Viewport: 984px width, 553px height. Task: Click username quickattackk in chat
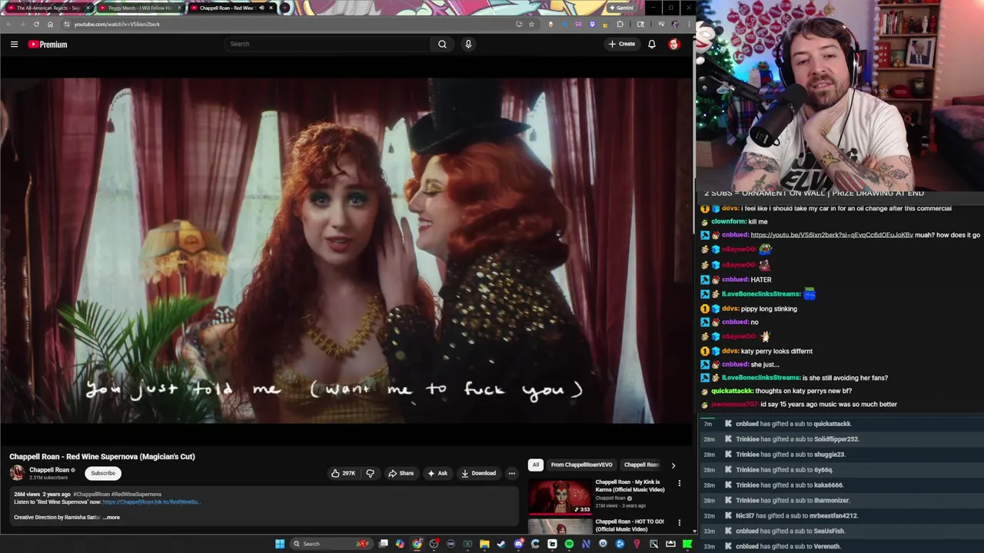(x=732, y=391)
